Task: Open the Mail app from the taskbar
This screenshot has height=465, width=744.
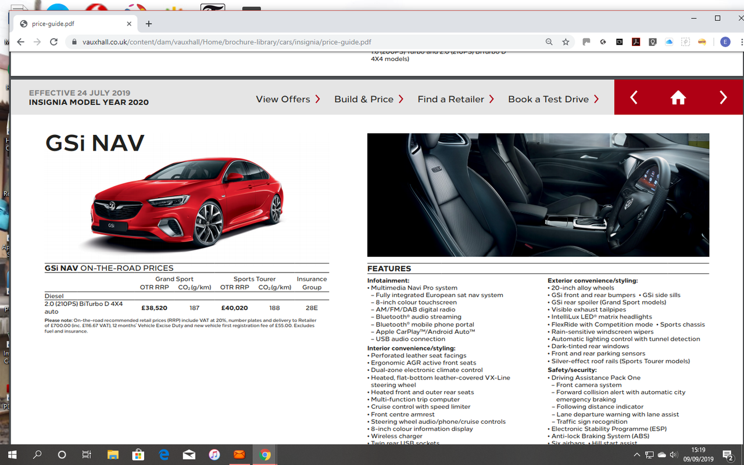Action: (x=189, y=455)
